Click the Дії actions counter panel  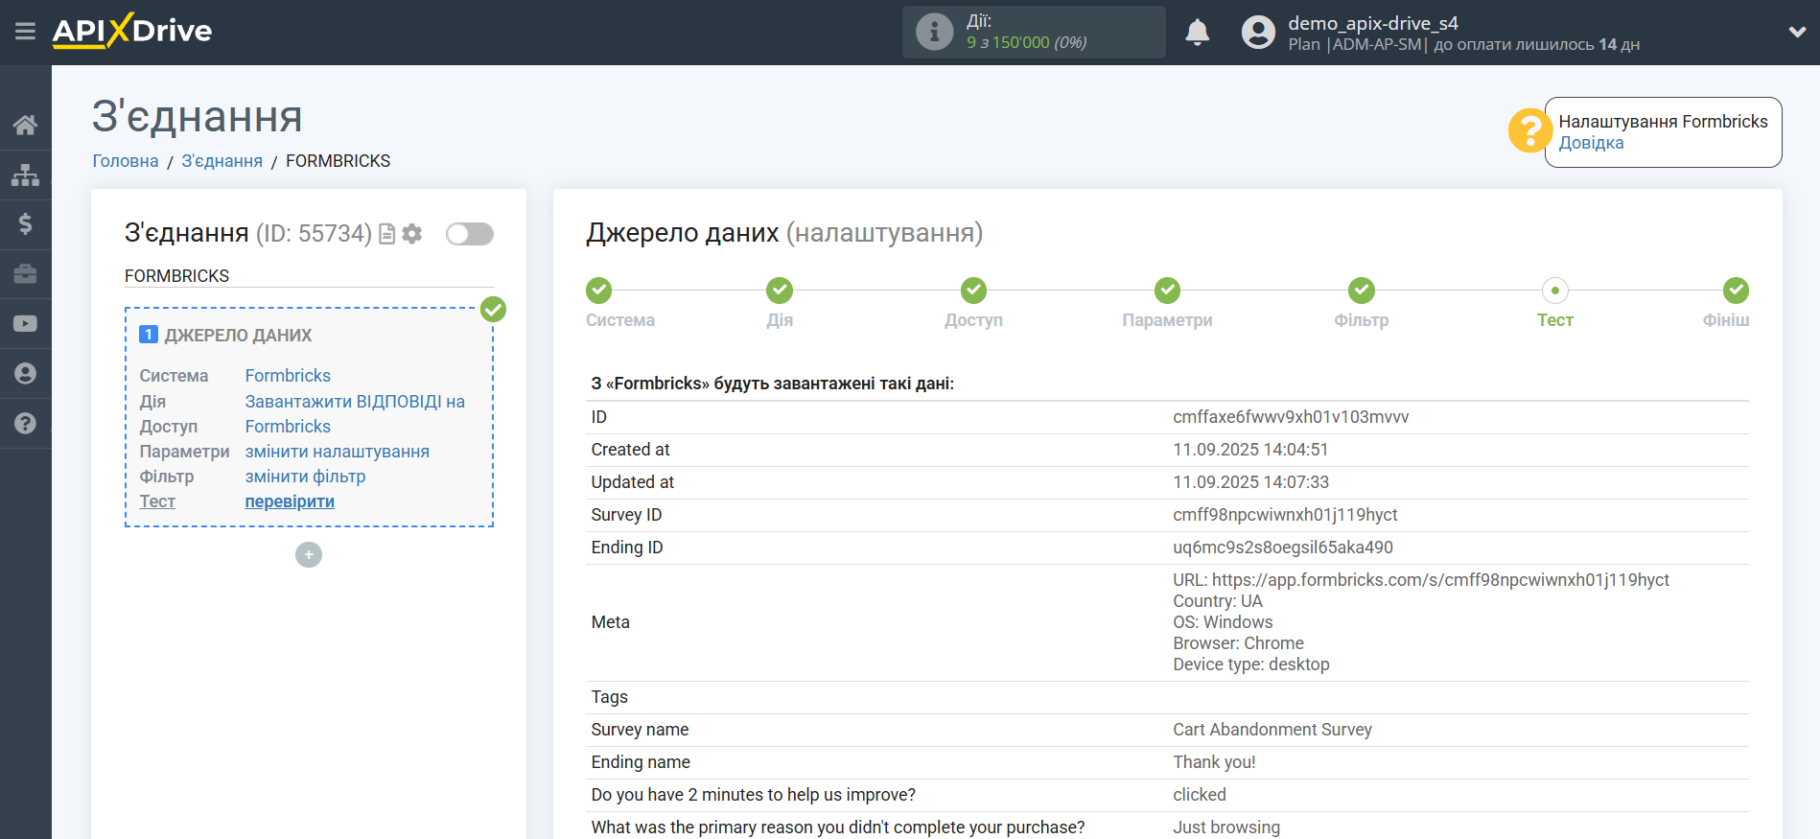1034,33
